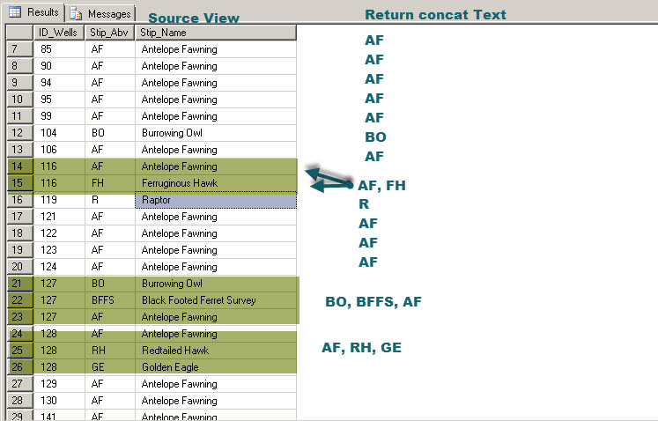Click the ID_Wells cell with value 104
The width and height of the screenshot is (658, 421).
click(58, 133)
